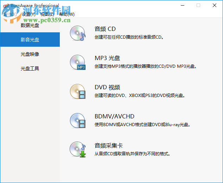223x183 pixels.
Task: Select the 影音光盘 category
Action: pos(30,39)
